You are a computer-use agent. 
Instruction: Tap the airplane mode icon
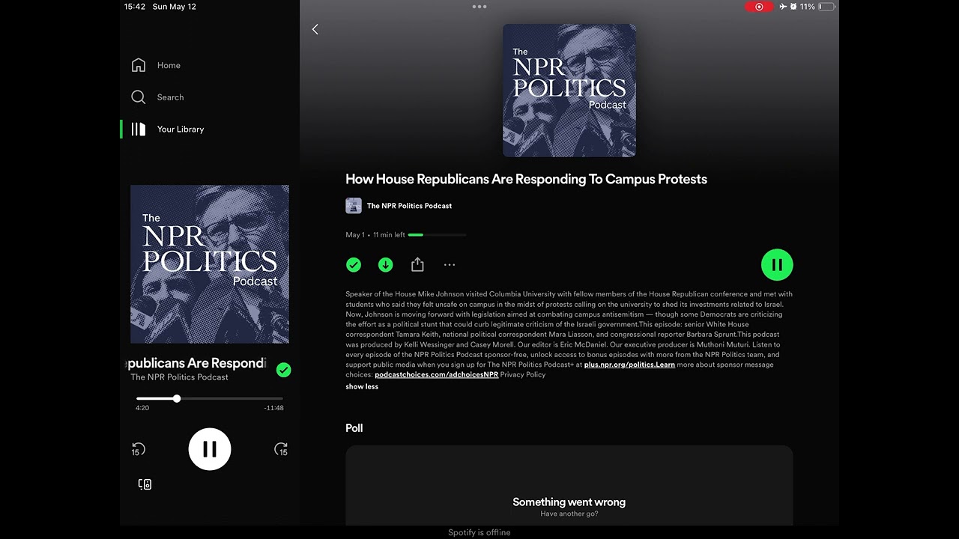pyautogui.click(x=783, y=7)
